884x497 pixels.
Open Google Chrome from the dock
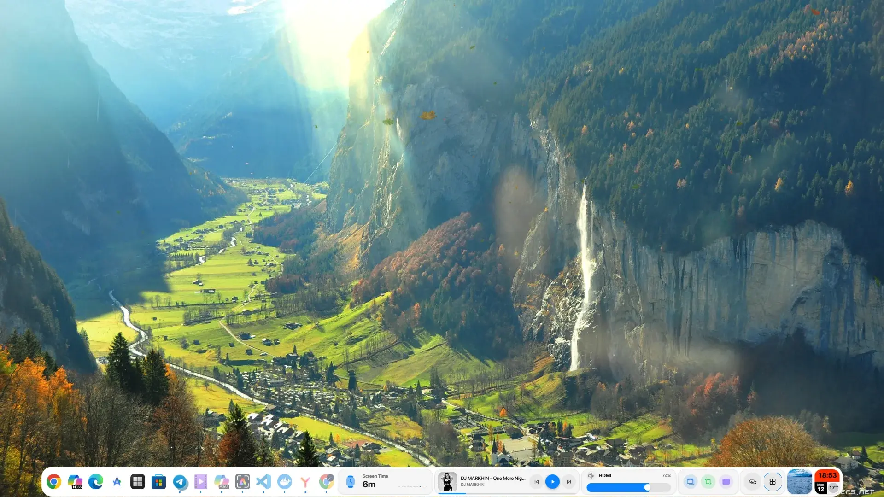click(54, 482)
